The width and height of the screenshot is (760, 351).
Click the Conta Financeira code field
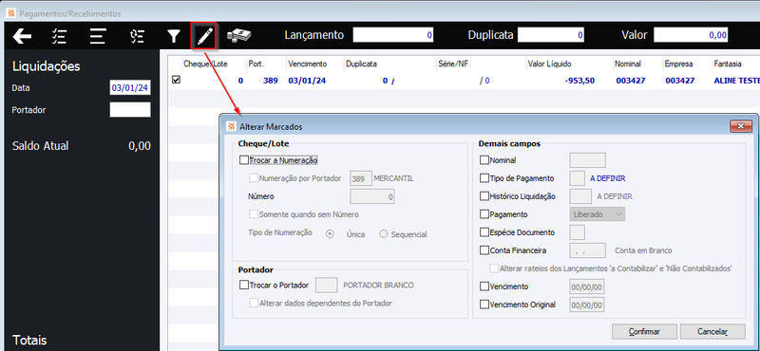click(587, 250)
